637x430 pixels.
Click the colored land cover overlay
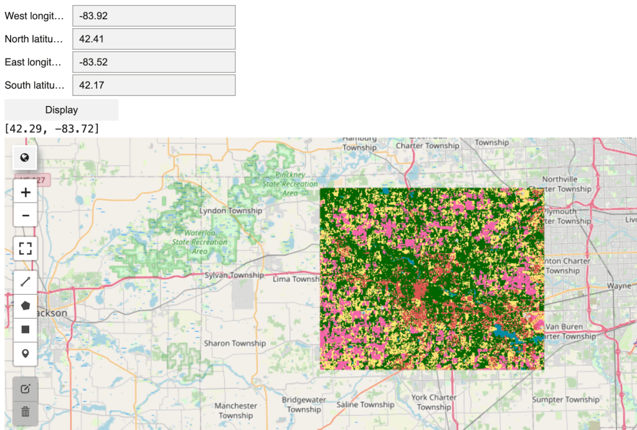[x=432, y=279]
